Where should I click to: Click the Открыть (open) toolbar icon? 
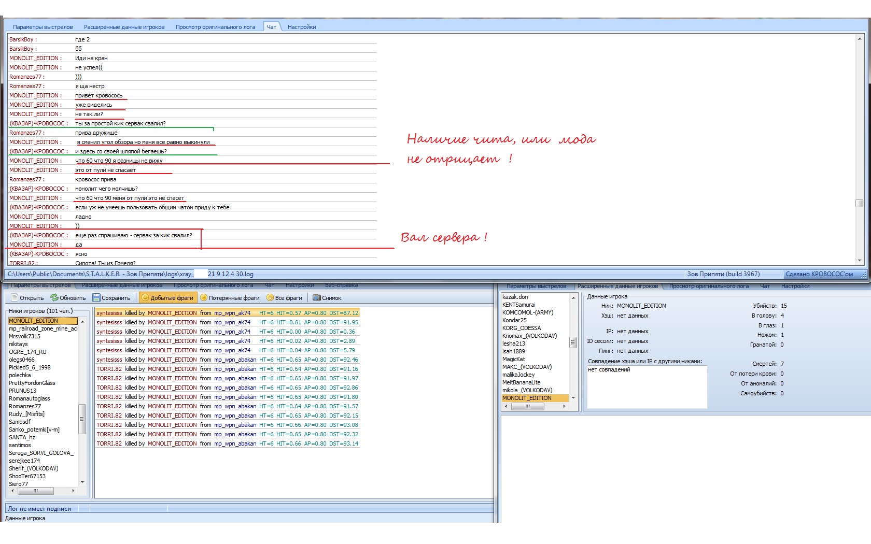tap(15, 298)
